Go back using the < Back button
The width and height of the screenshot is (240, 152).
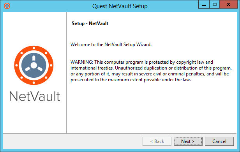157,141
